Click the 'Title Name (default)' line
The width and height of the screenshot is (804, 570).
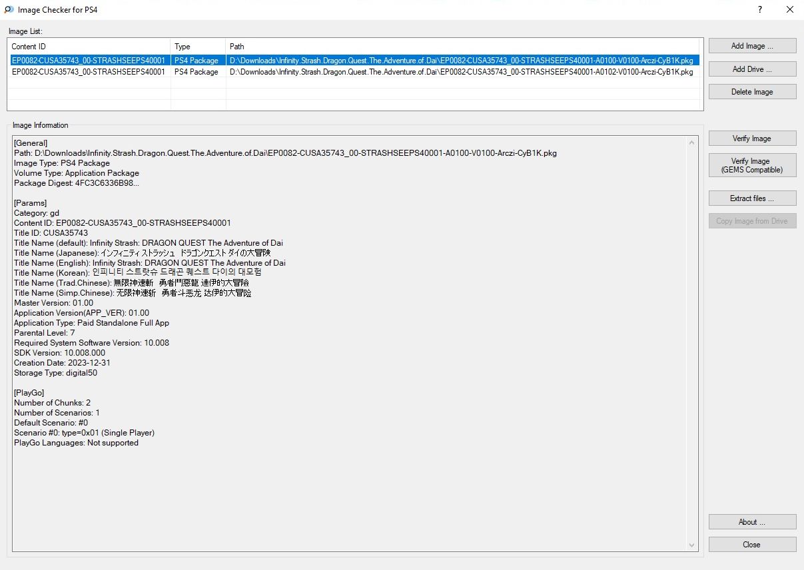coord(149,243)
